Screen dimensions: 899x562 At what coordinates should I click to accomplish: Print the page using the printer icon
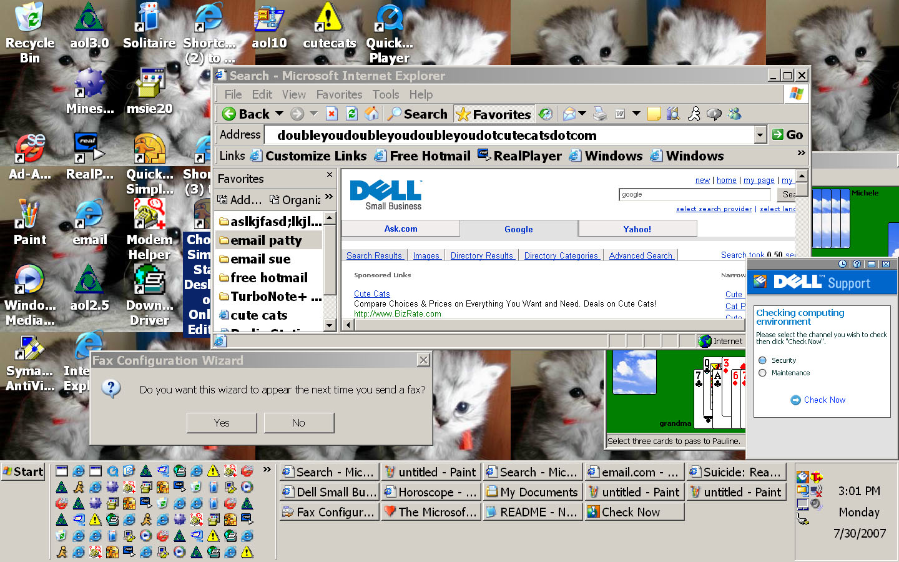tap(600, 114)
